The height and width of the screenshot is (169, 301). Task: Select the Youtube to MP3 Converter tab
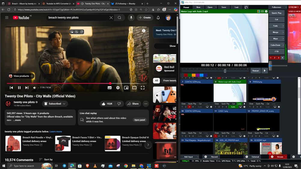tap(57, 4)
